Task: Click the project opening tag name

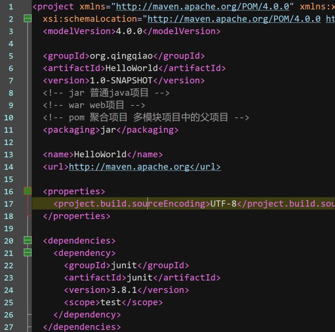Action: click(x=55, y=7)
